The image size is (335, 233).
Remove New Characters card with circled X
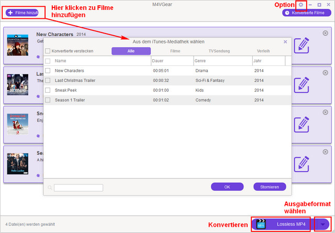(x=325, y=33)
